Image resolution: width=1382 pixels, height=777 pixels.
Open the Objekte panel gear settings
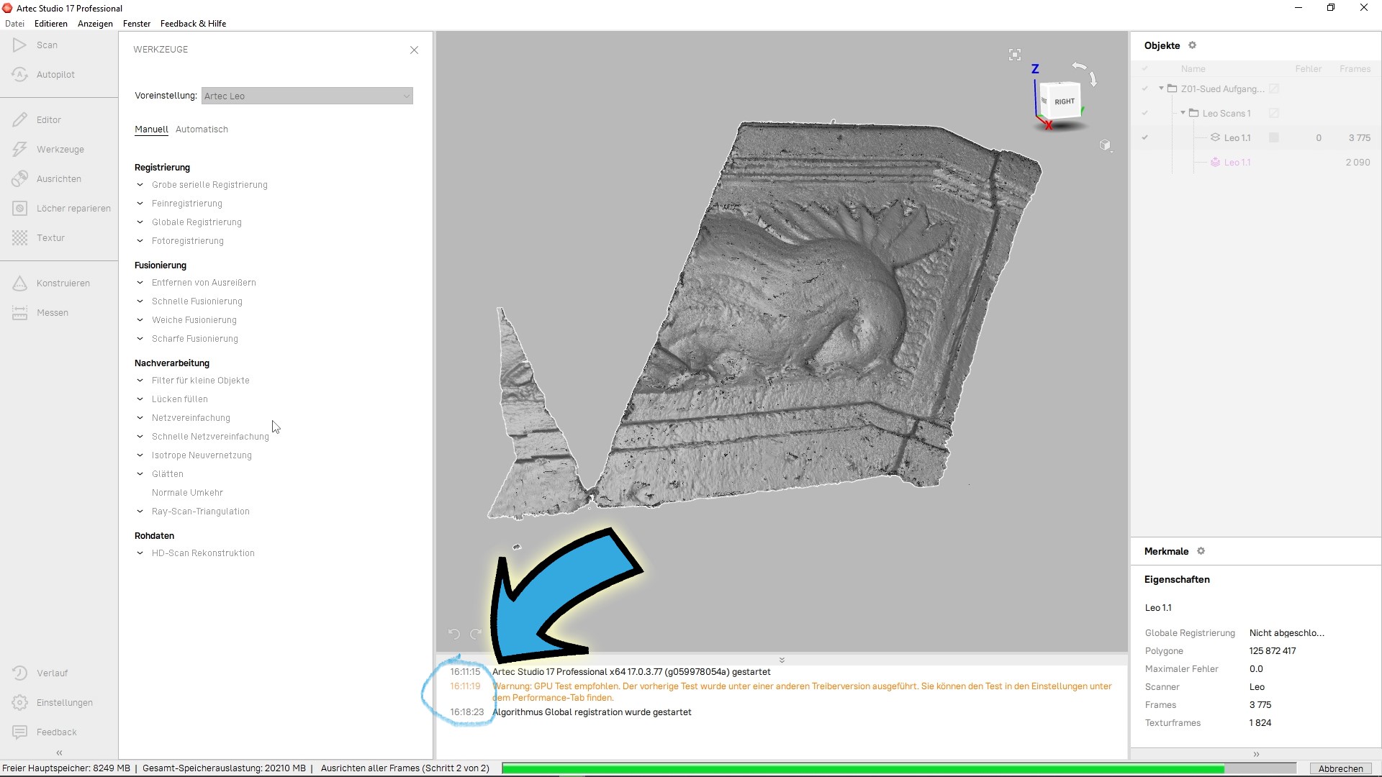tap(1192, 45)
